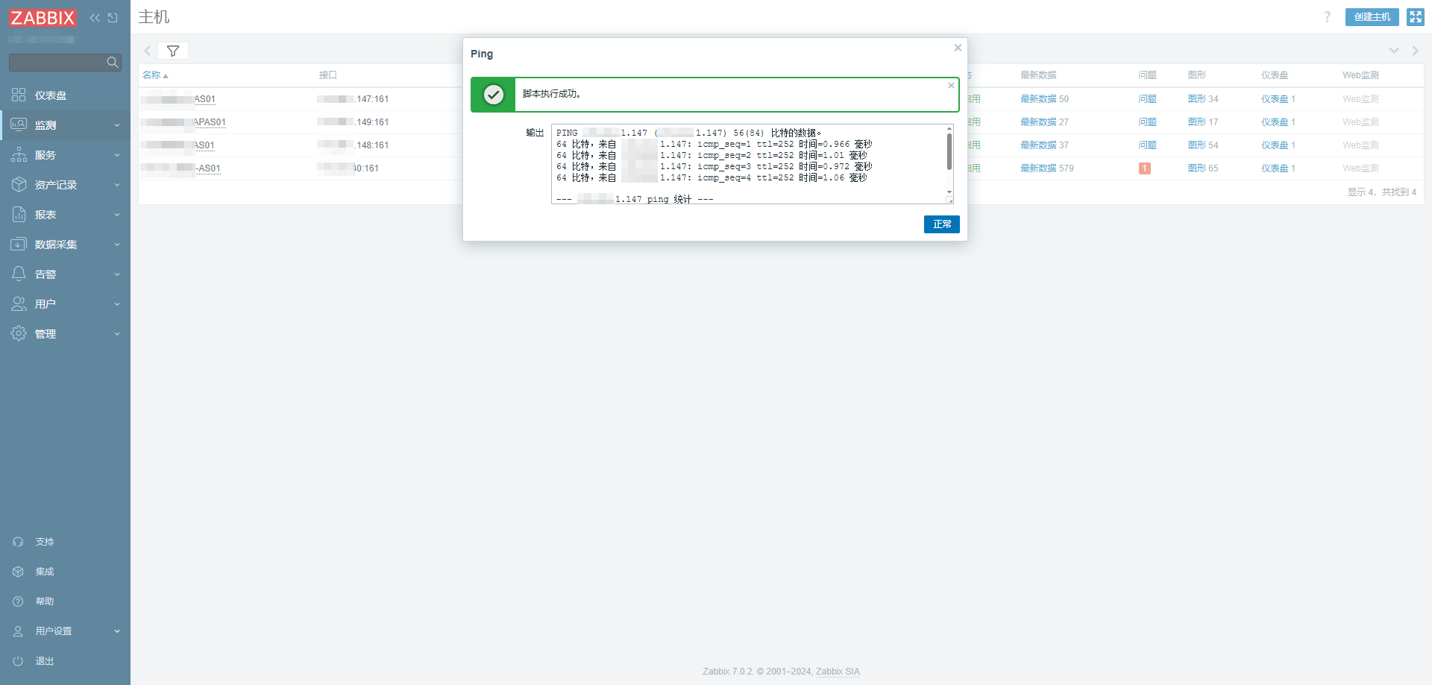
Task: Open the 支持 support link
Action: pyautogui.click(x=44, y=542)
